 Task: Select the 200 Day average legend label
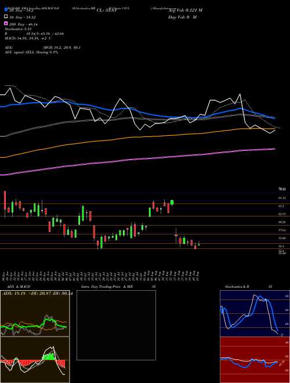click(23, 24)
